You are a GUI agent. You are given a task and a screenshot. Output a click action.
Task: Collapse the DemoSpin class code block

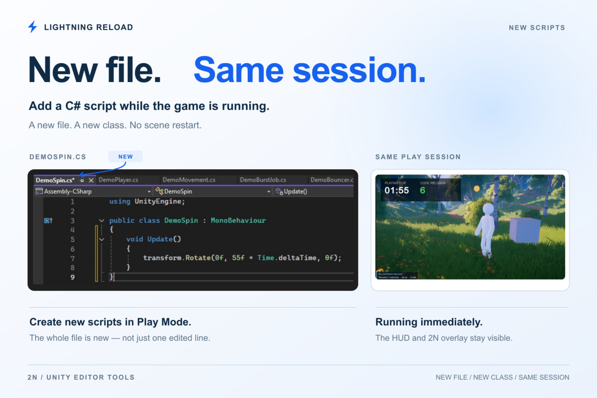coord(101,220)
